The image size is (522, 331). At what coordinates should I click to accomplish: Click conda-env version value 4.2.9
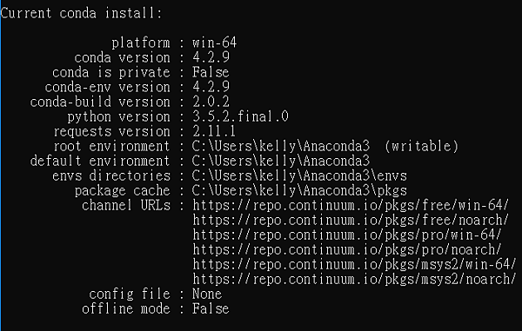pyautogui.click(x=211, y=87)
